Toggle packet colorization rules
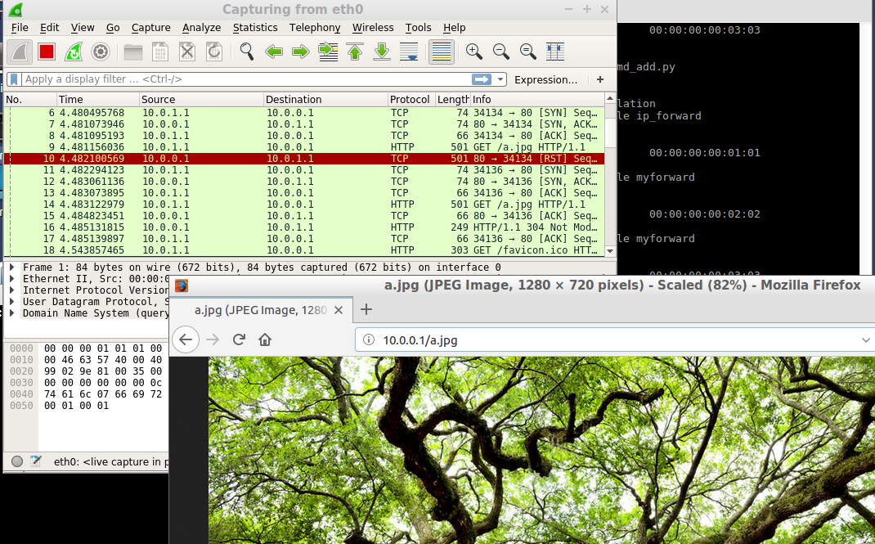 pyautogui.click(x=442, y=52)
